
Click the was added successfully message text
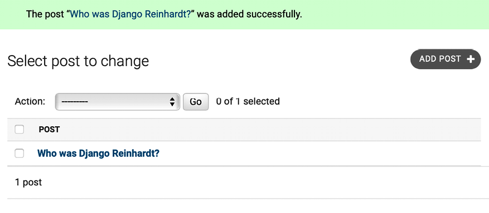coord(249,14)
